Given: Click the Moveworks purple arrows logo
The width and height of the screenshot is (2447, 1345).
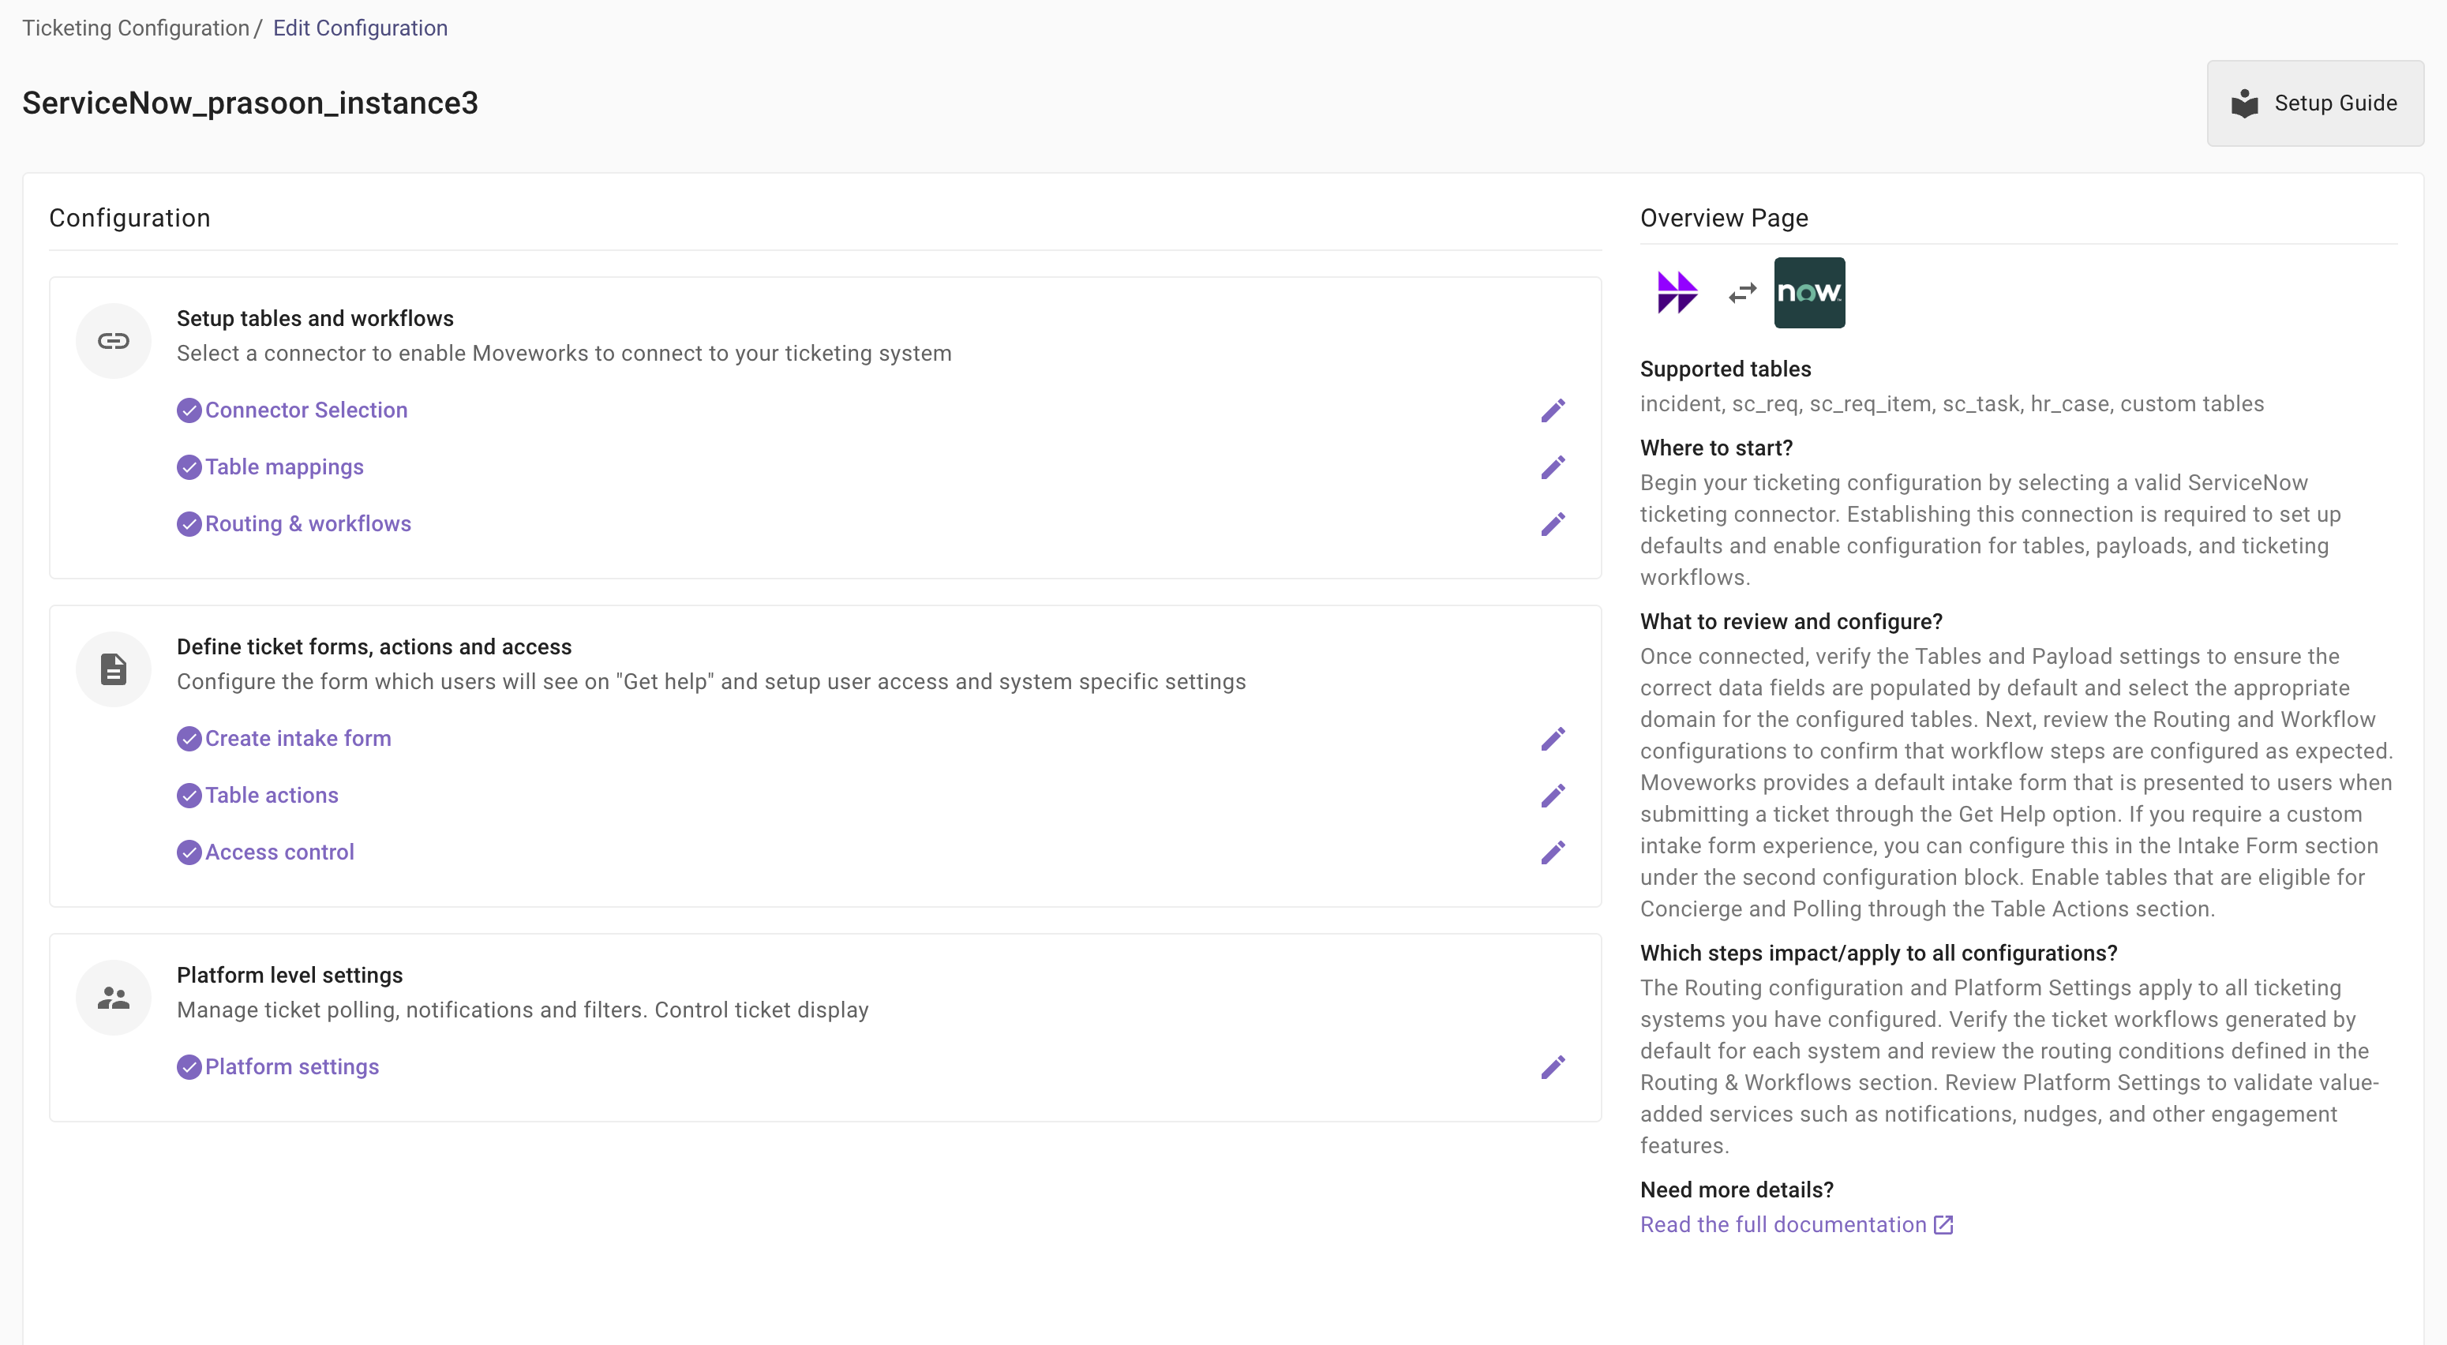Looking at the screenshot, I should [x=1677, y=293].
